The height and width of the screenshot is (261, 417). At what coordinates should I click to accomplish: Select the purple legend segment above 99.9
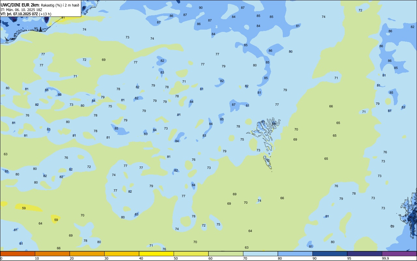click(x=399, y=254)
